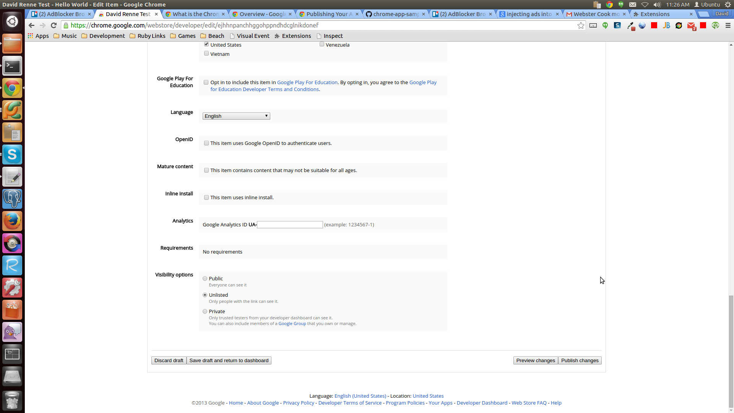Click the Publish changes button

click(580, 361)
